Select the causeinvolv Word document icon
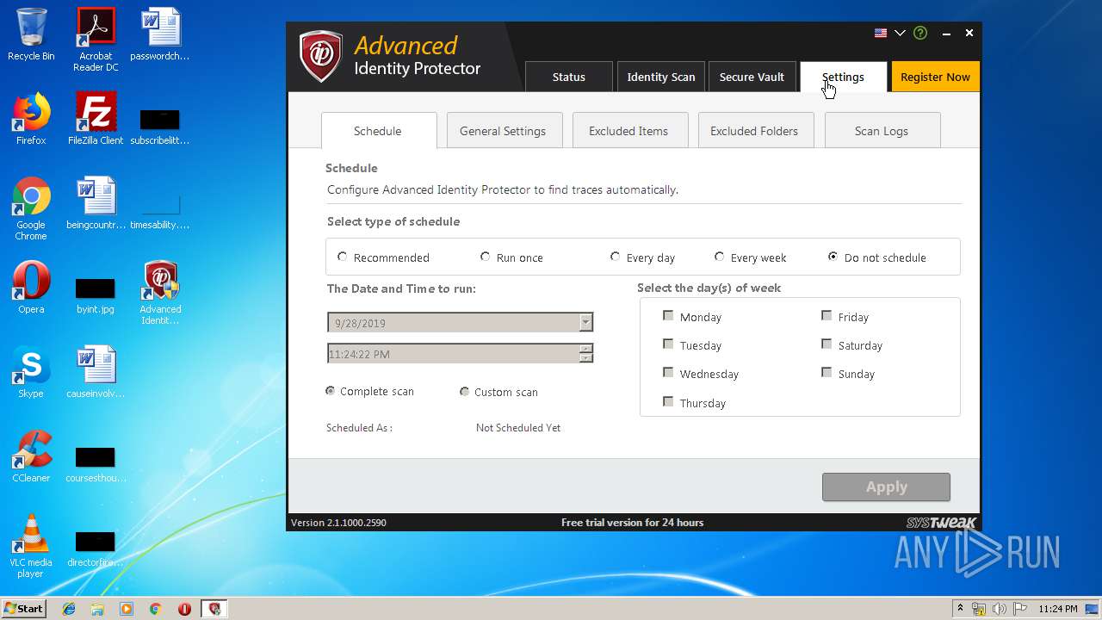This screenshot has height=620, width=1102. (96, 372)
